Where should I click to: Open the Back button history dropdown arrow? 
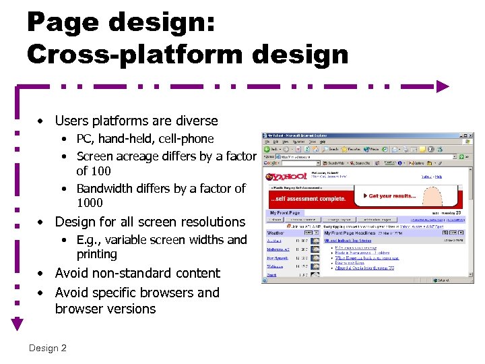point(280,149)
